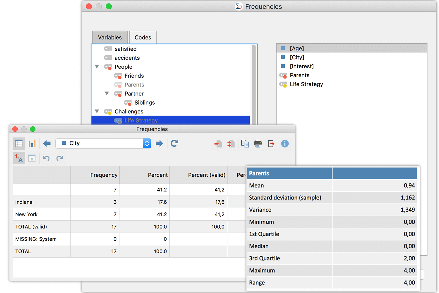Click the code tree vertical scrollbar
Image resolution: width=439 pixels, height=293 pixels.
[x=253, y=85]
